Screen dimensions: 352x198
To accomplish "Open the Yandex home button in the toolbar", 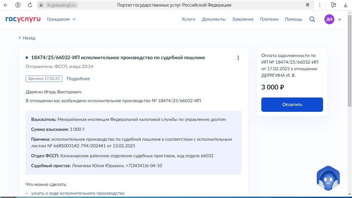I will pyautogui.click(x=18, y=5).
